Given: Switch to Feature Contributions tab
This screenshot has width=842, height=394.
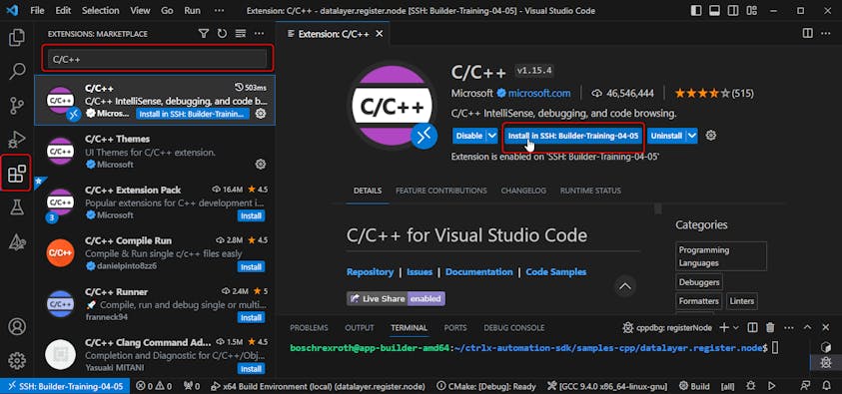Looking at the screenshot, I should click(441, 191).
